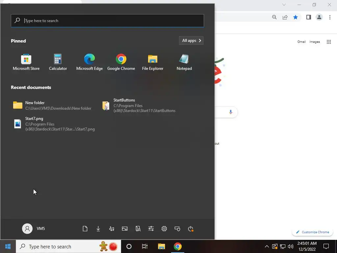Open the Pictures folder icon in Start menu
The image size is (337, 253).
click(x=125, y=229)
